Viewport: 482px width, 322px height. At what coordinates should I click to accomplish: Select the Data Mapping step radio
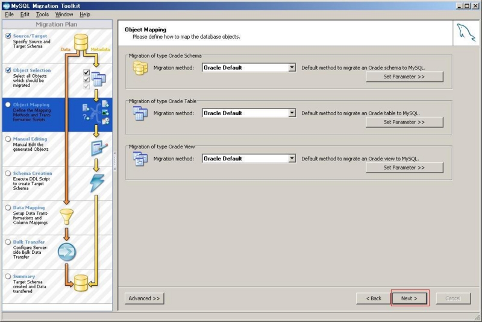coord(8,207)
